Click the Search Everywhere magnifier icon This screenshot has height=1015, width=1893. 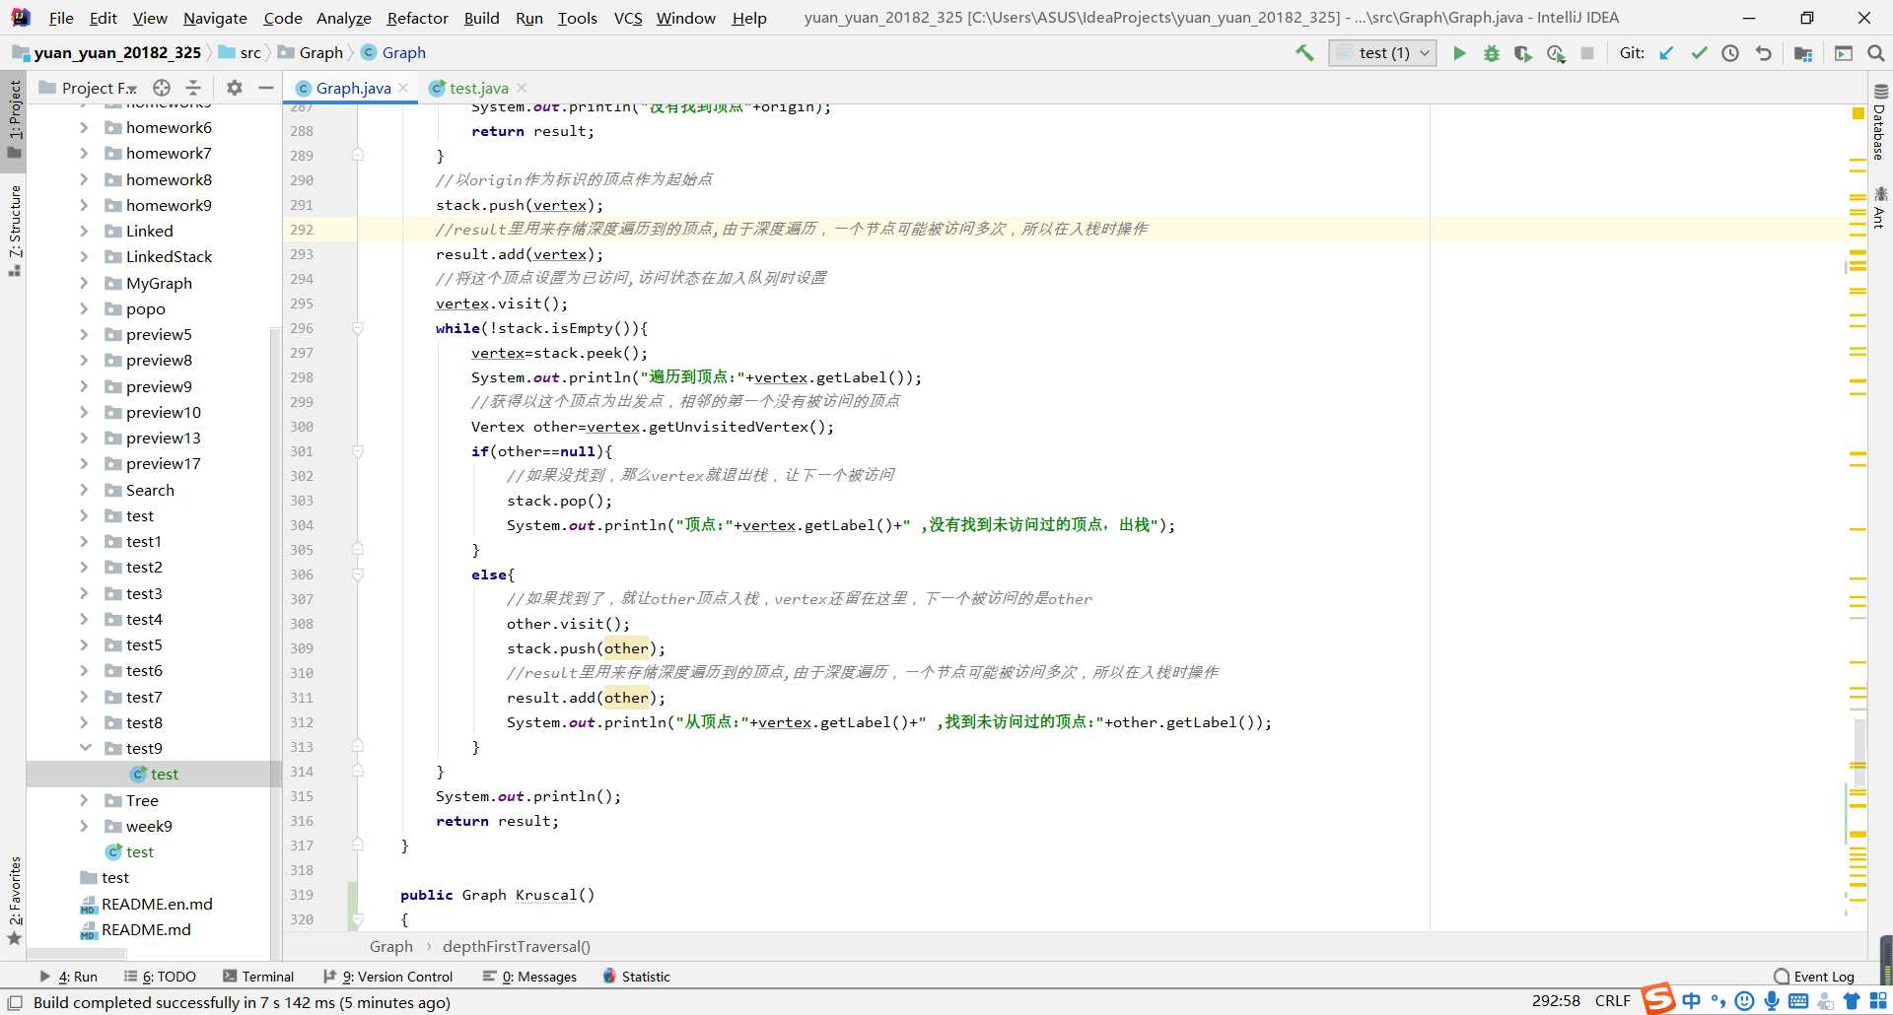point(1875,53)
